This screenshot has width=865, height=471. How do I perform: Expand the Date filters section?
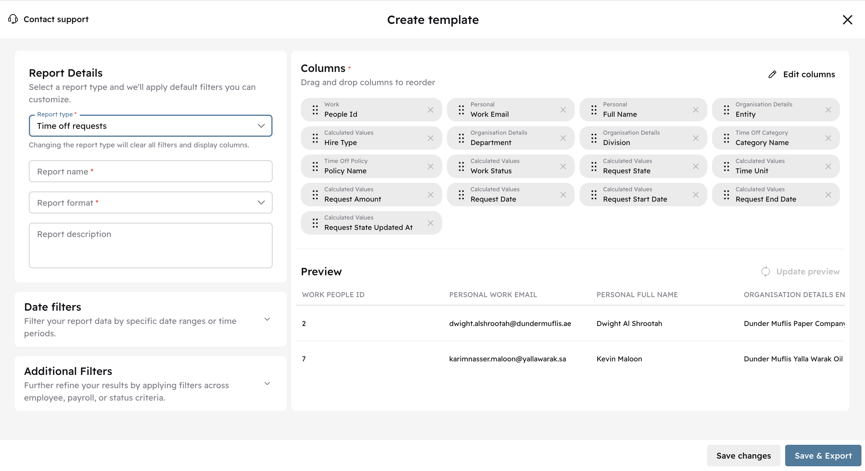click(x=267, y=320)
